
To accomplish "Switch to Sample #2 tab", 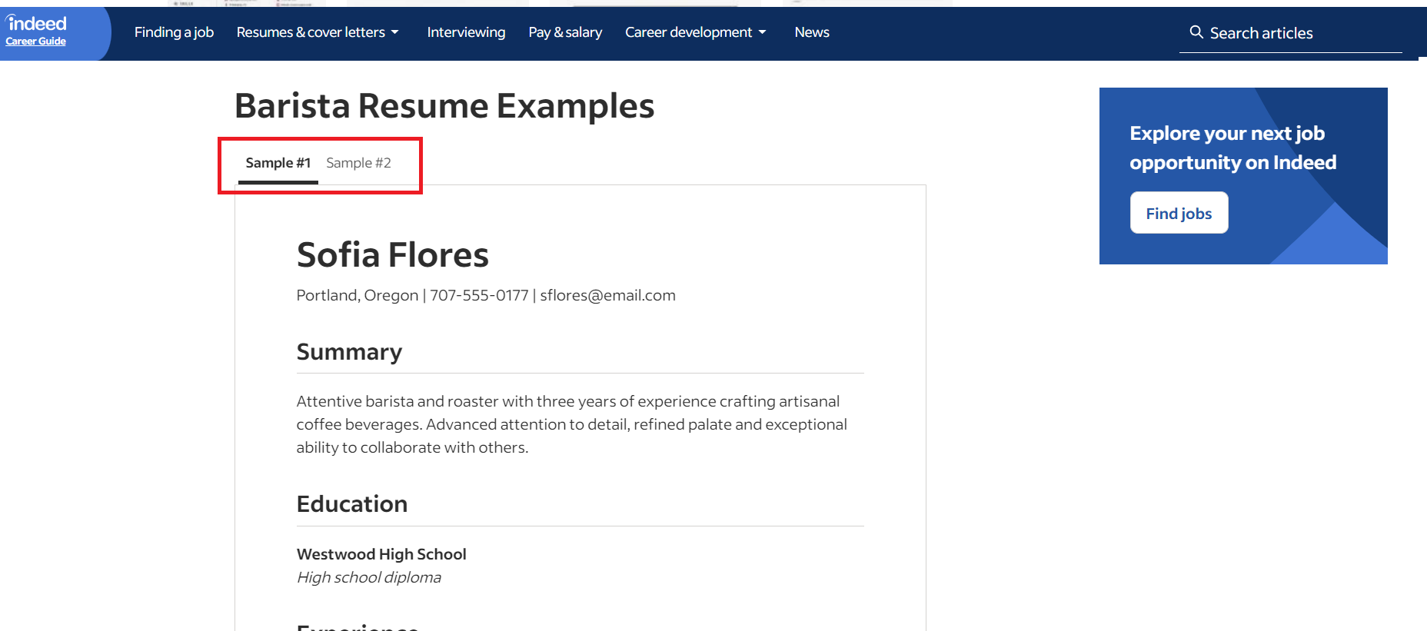I will point(358,163).
